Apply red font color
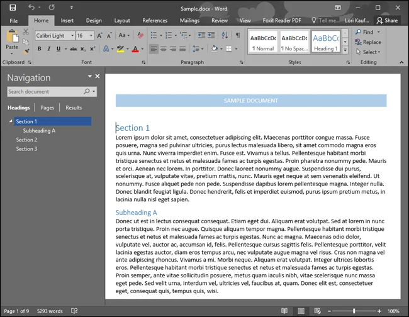 tap(135, 49)
